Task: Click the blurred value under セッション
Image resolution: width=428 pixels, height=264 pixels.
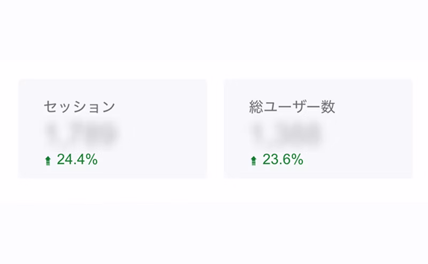Action: [81, 134]
